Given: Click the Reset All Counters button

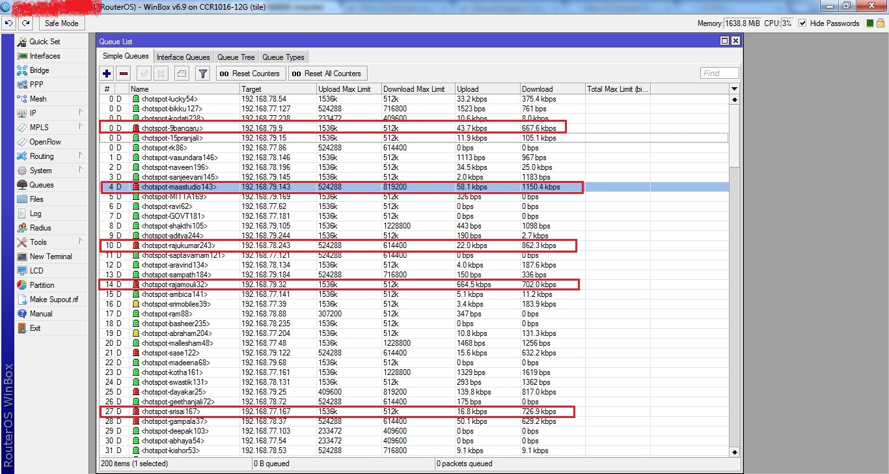Looking at the screenshot, I should tap(327, 73).
